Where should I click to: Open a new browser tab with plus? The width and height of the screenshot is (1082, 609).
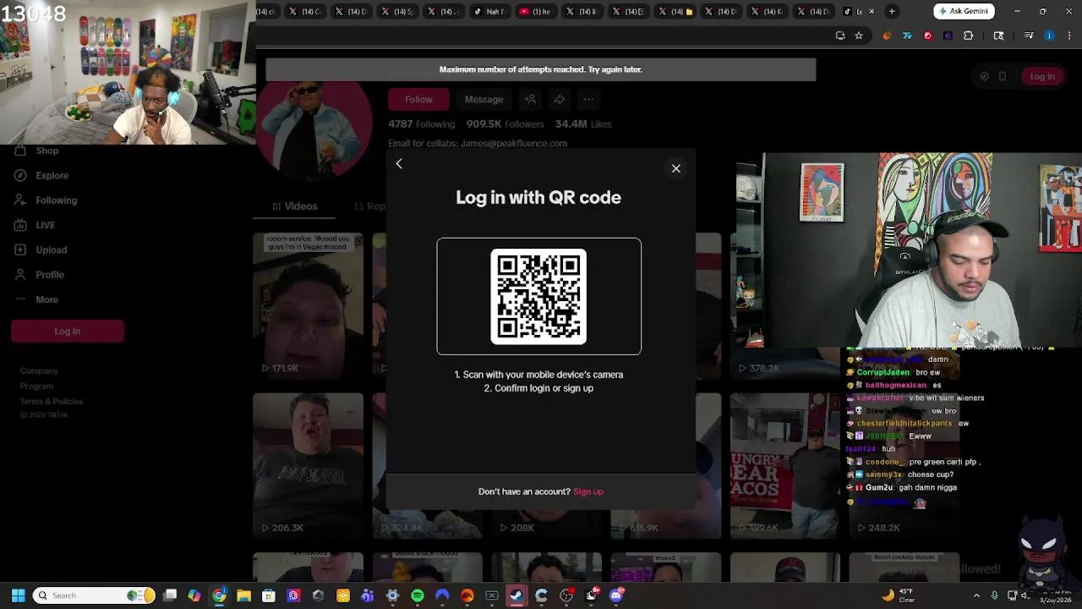(x=892, y=11)
